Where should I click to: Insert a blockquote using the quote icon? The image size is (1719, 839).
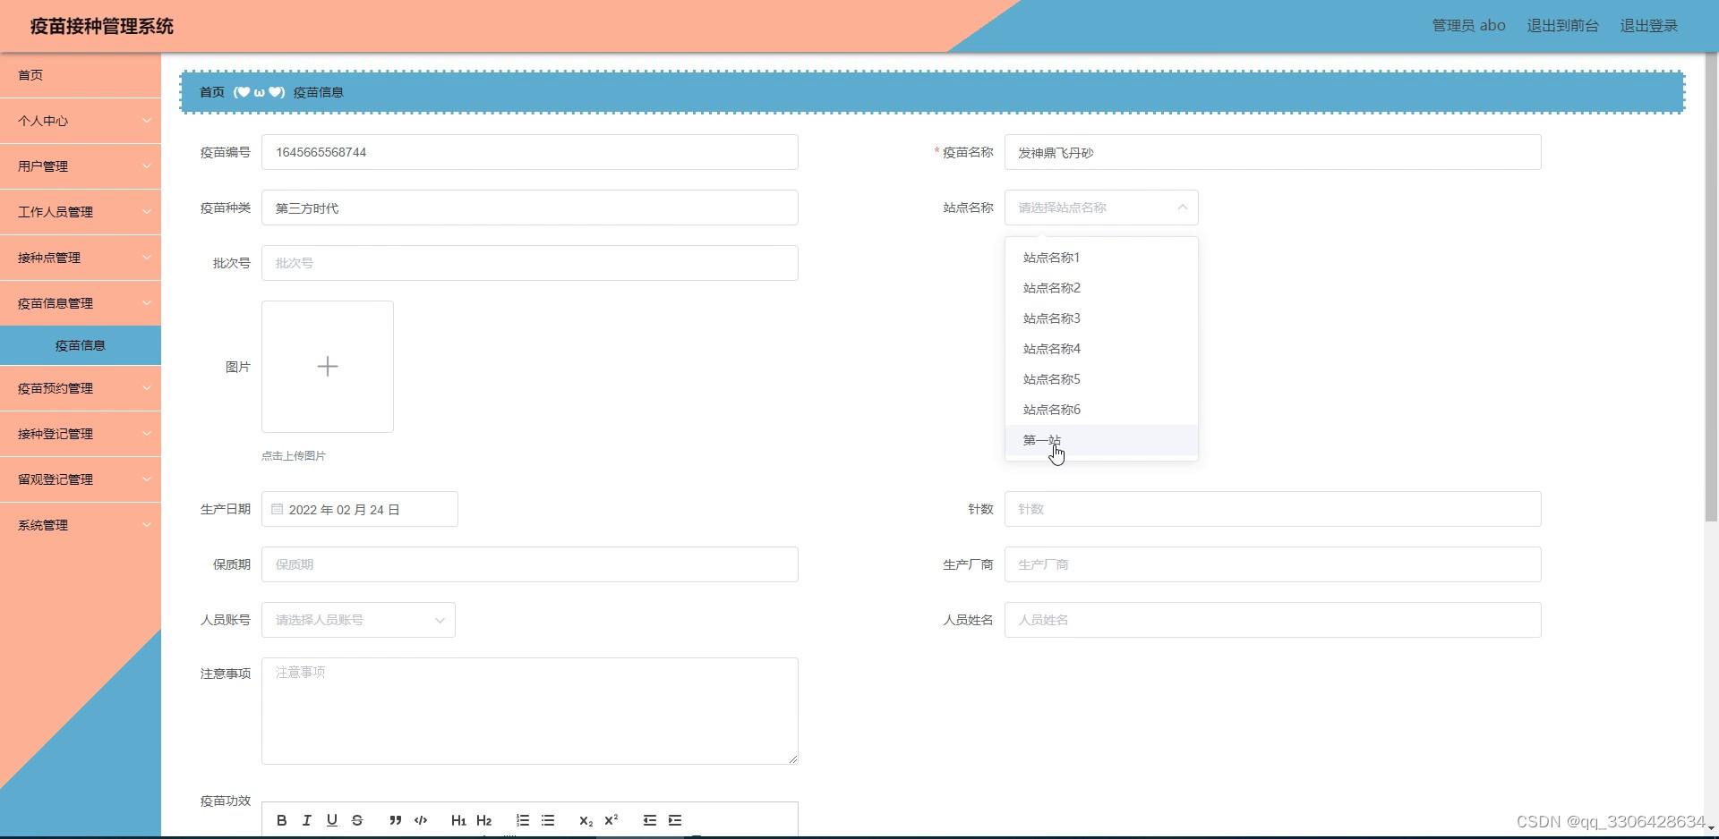tap(395, 820)
